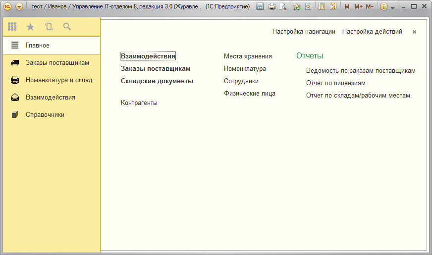Viewport: 432px width, 255px height.
Task: Open Отчет по лицензиям report
Action: click(335, 83)
